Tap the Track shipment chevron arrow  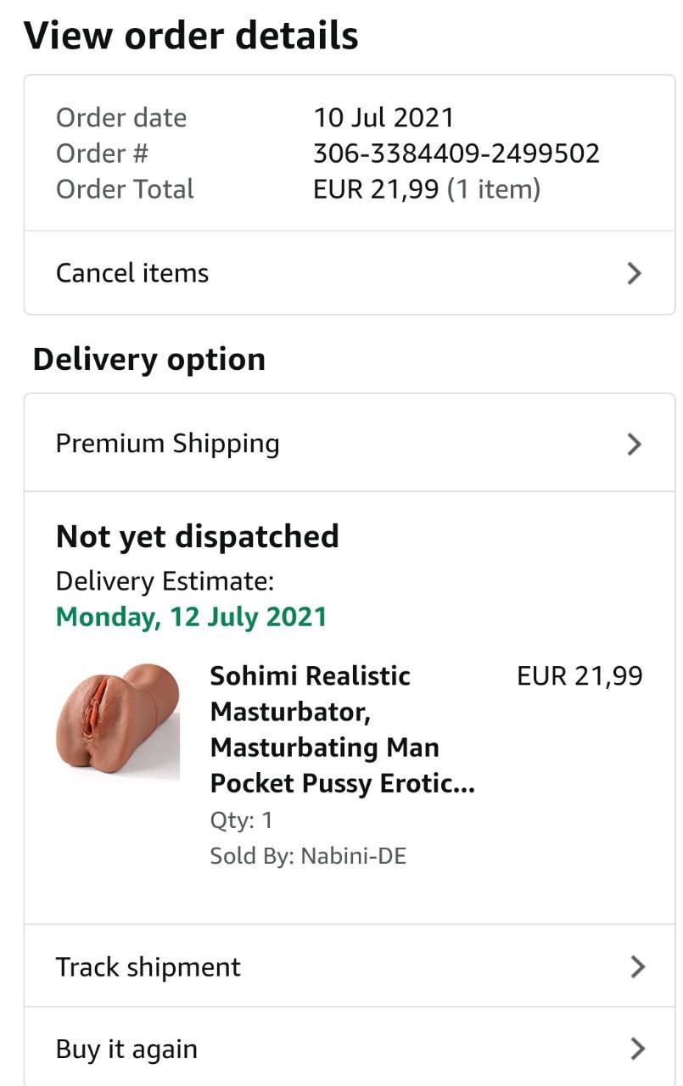coord(637,967)
